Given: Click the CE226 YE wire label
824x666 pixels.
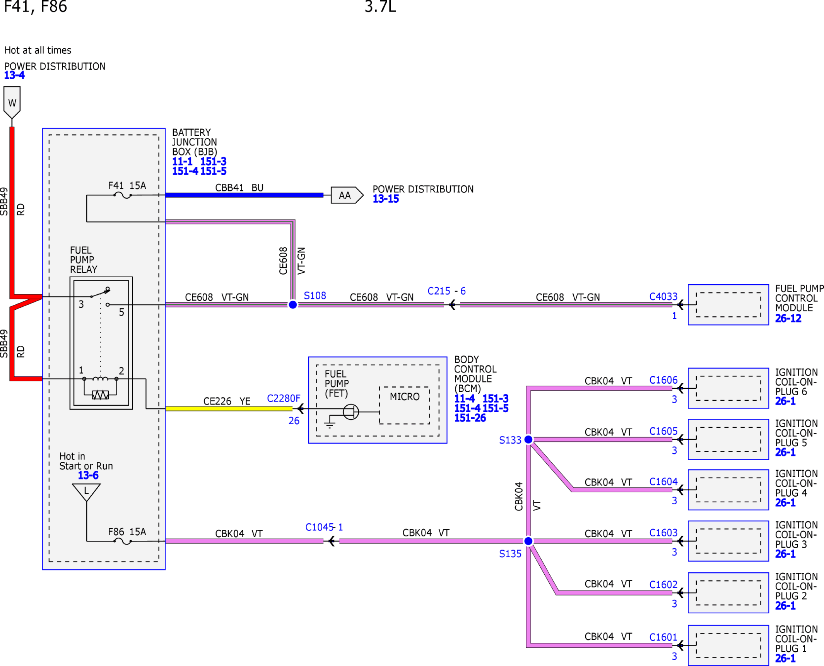Looking at the screenshot, I should click(227, 401).
